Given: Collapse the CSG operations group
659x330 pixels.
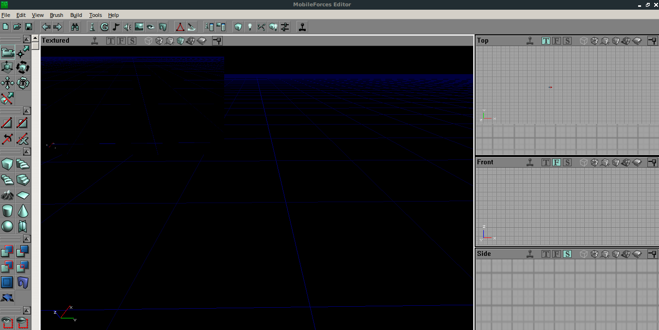Looking at the screenshot, I should point(27,238).
